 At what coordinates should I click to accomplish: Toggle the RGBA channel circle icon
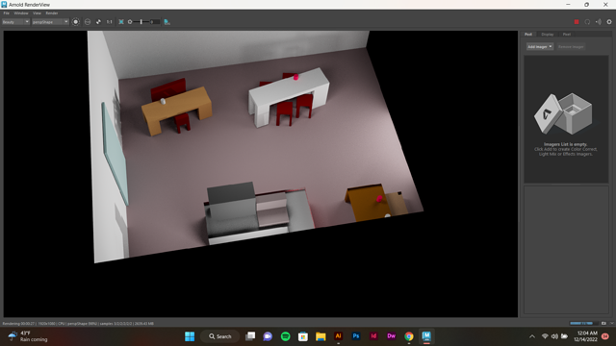(x=76, y=22)
